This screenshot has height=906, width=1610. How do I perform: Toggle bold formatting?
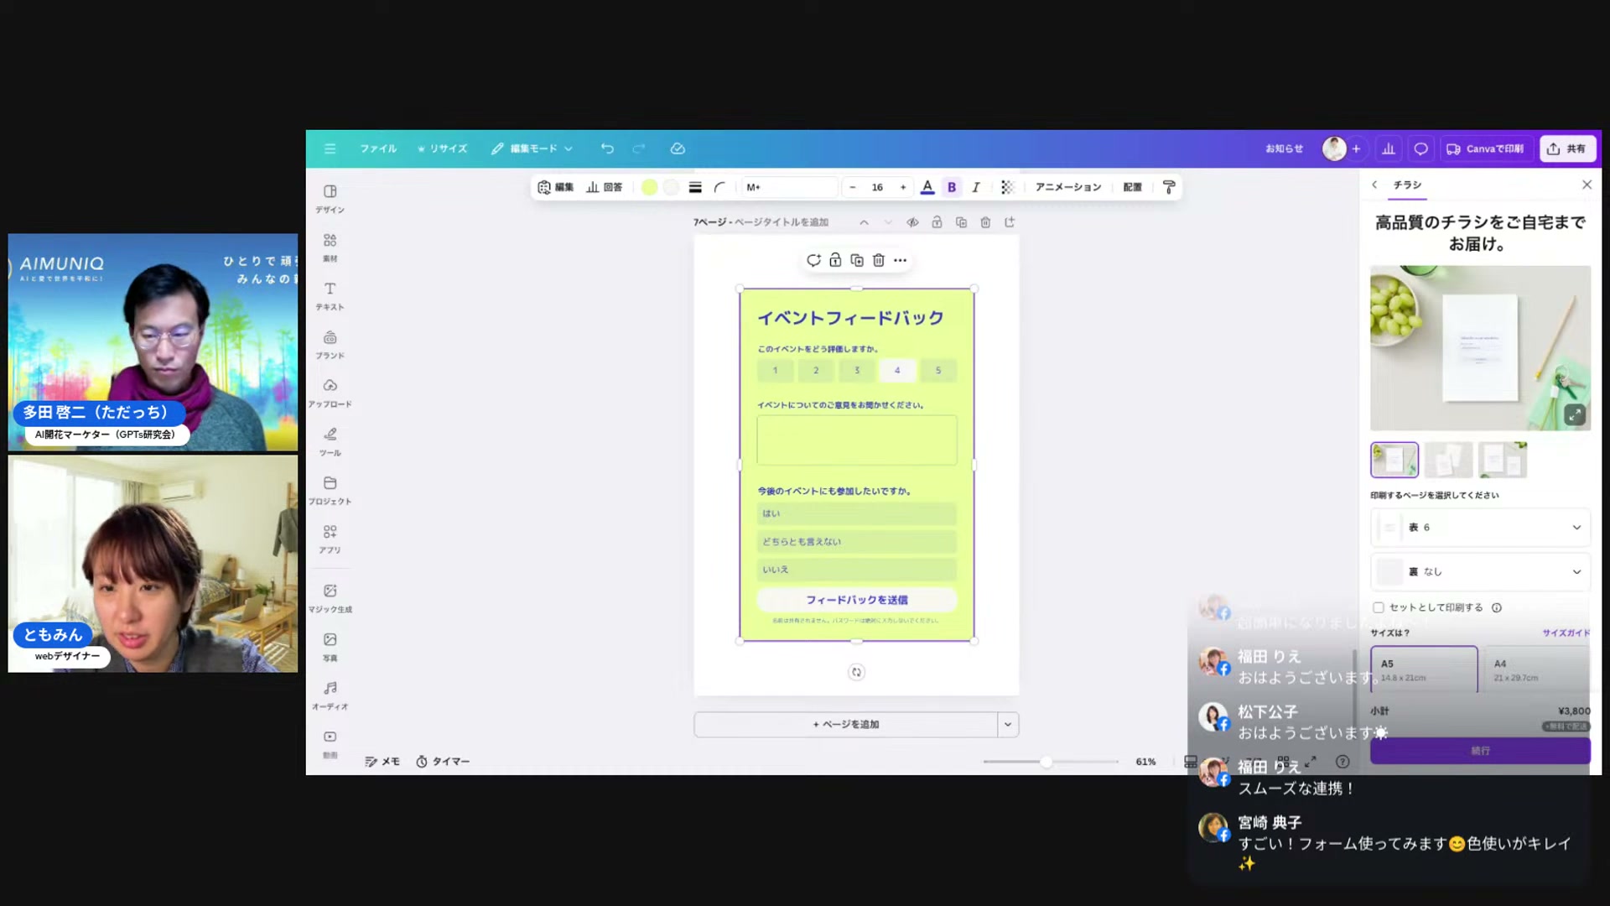click(952, 187)
